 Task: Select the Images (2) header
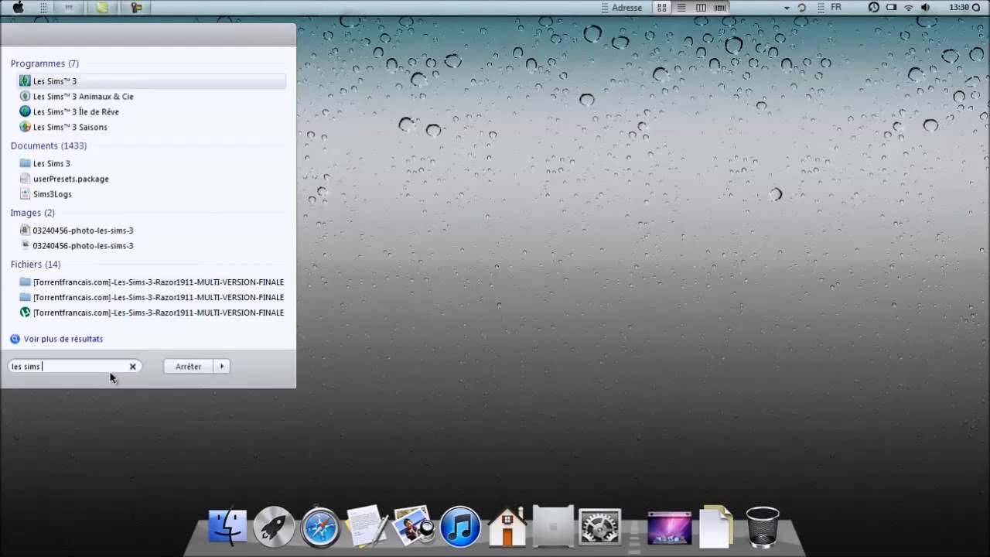pyautogui.click(x=32, y=213)
